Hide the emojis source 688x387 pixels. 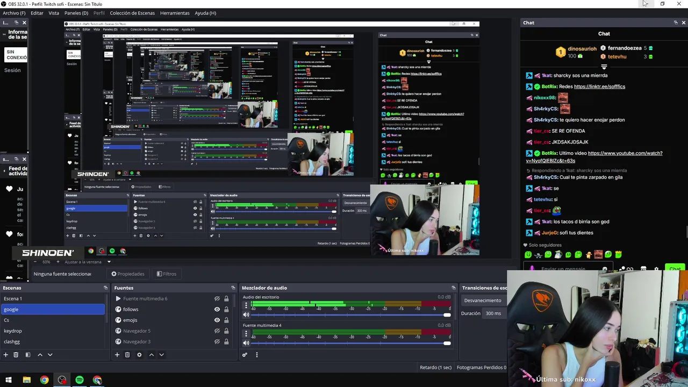[x=217, y=320]
